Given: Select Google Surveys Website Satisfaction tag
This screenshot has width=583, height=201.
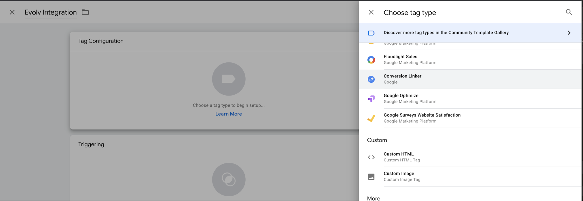Looking at the screenshot, I should 470,118.
